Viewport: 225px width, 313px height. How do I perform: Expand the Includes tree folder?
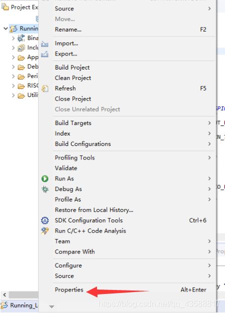point(13,47)
